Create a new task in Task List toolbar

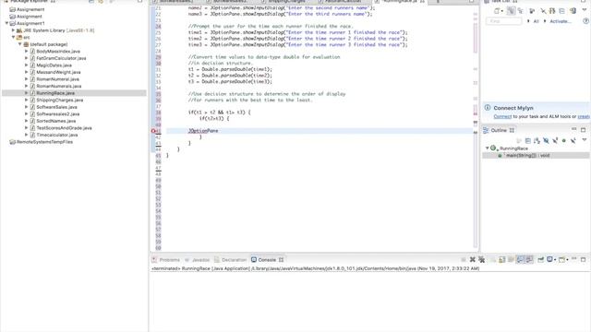click(x=498, y=11)
